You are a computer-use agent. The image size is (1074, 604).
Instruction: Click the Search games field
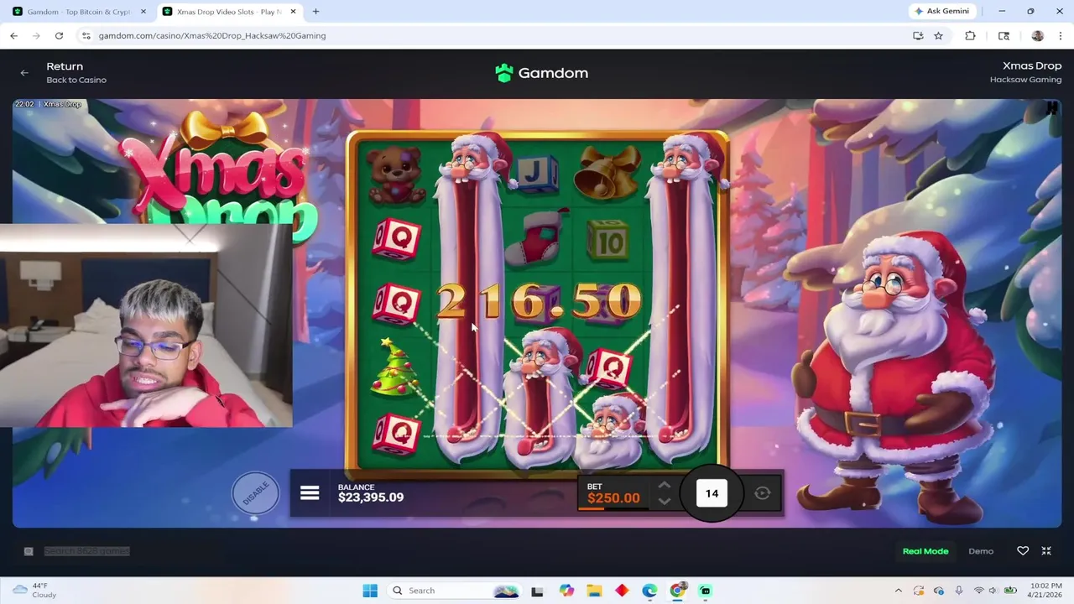[86, 551]
